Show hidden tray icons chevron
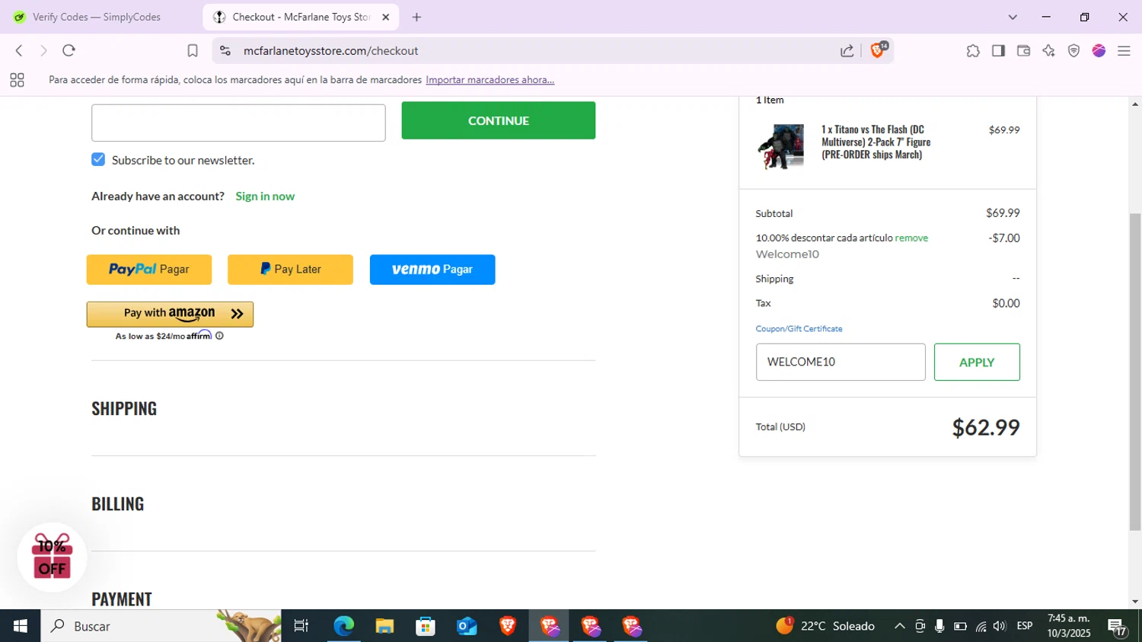The image size is (1142, 642). (x=899, y=626)
